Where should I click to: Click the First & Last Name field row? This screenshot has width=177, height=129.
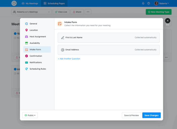point(108,37)
